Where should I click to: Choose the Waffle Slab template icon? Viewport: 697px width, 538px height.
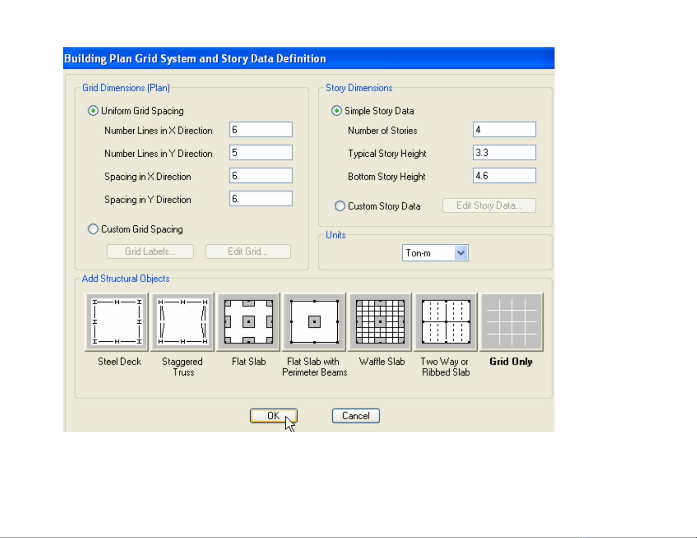(380, 322)
